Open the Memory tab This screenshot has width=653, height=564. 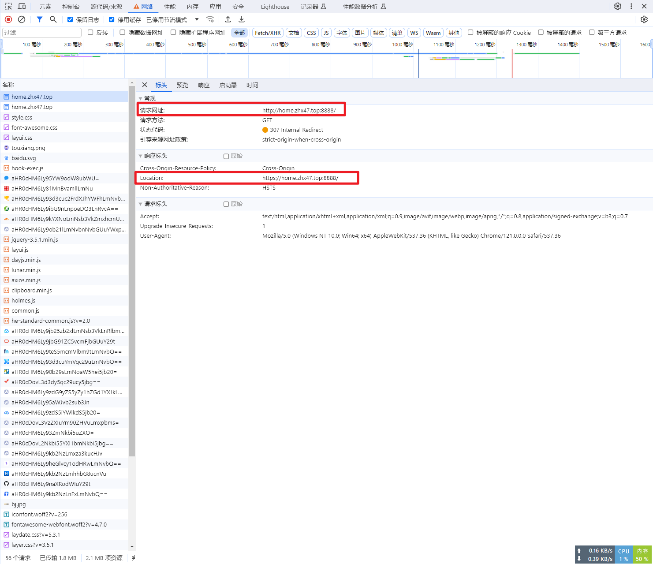tap(193, 7)
